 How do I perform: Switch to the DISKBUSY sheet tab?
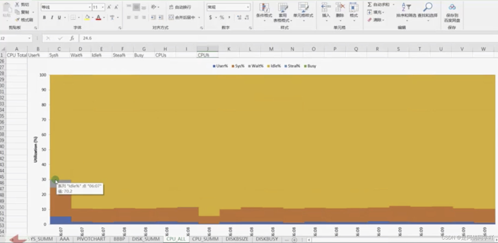click(x=267, y=239)
